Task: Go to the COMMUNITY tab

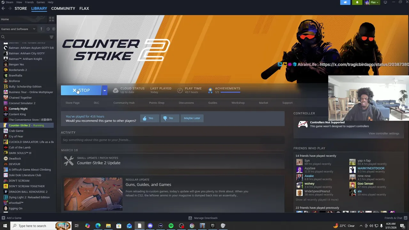Action: point(63,8)
